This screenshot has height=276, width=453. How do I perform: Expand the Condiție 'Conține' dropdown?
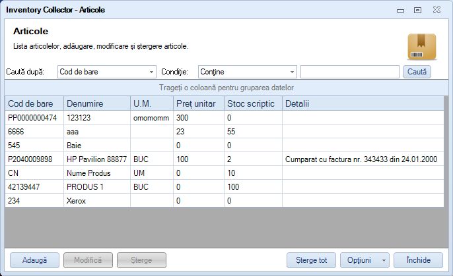coord(248,72)
